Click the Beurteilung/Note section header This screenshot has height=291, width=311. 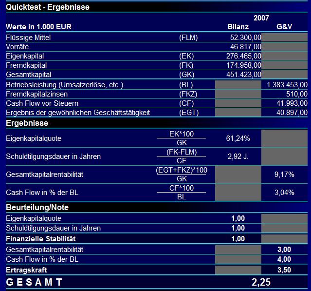tap(37, 207)
